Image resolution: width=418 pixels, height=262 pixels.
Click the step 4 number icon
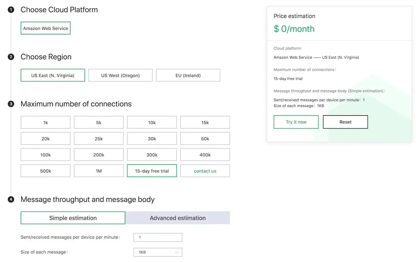point(11,199)
